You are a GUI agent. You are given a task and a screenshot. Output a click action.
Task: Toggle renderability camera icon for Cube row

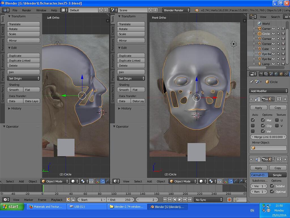[283, 49]
